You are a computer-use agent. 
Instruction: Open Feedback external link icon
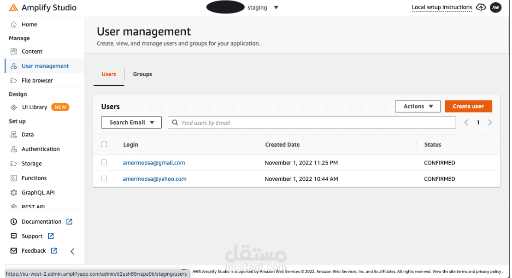click(x=54, y=250)
